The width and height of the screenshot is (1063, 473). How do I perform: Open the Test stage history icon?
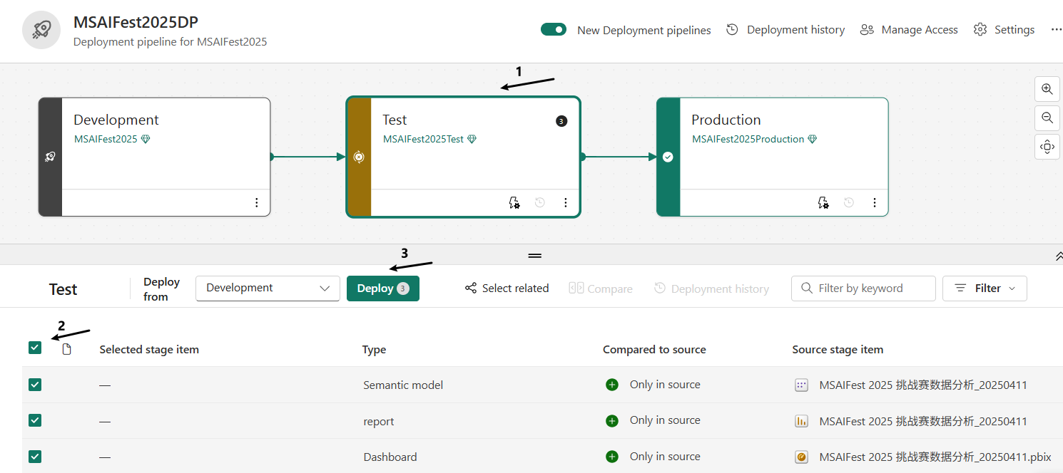pos(540,203)
